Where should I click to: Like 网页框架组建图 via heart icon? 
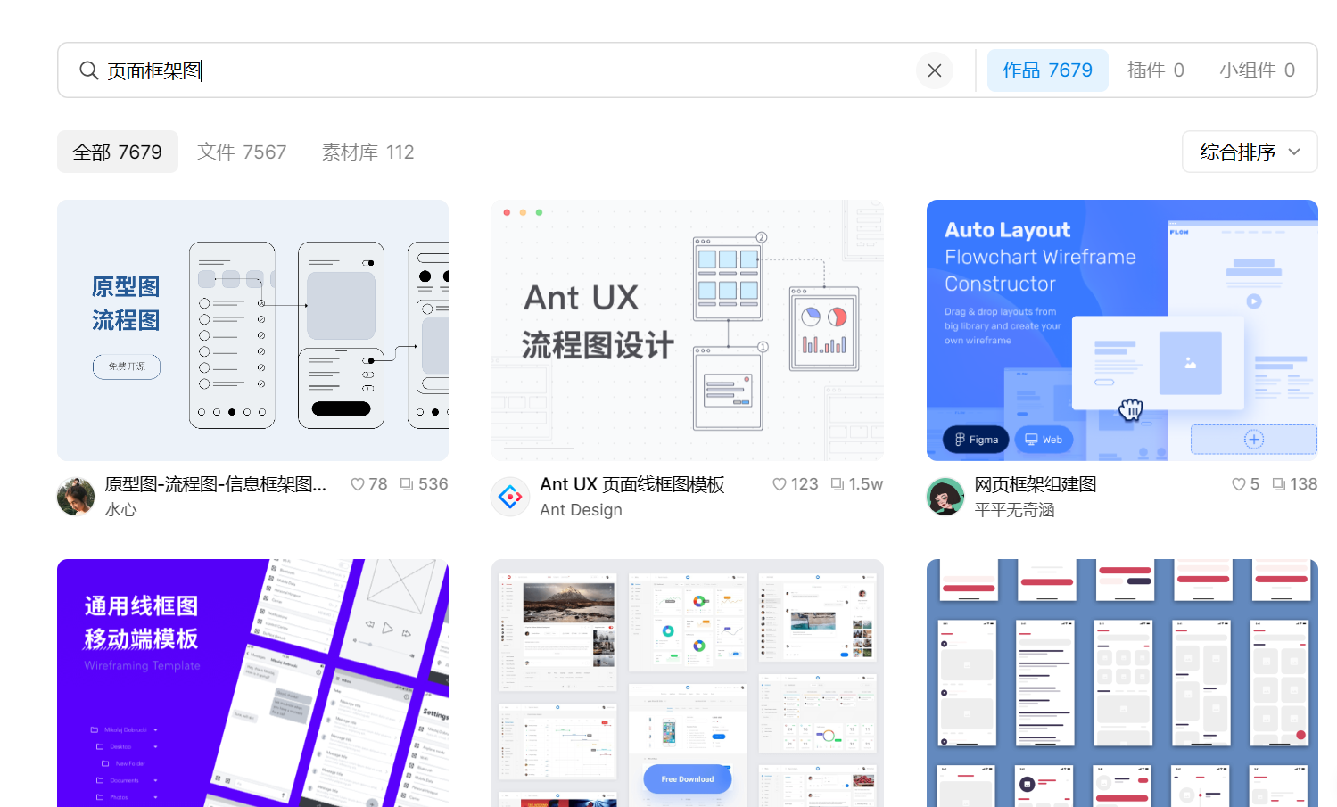coord(1239,484)
